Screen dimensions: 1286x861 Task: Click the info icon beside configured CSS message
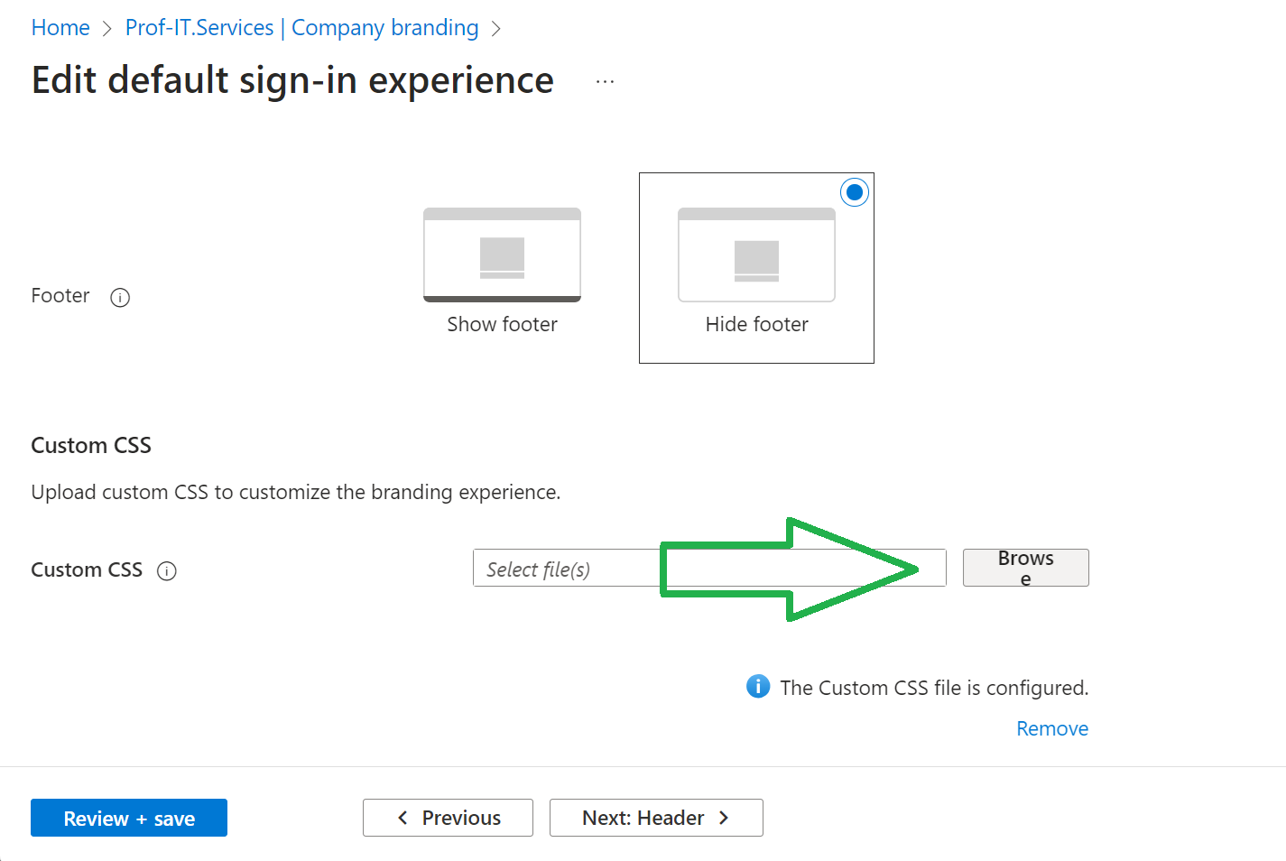(757, 687)
